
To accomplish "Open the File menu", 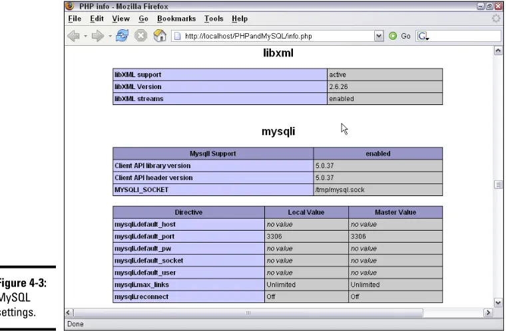I will tap(75, 19).
